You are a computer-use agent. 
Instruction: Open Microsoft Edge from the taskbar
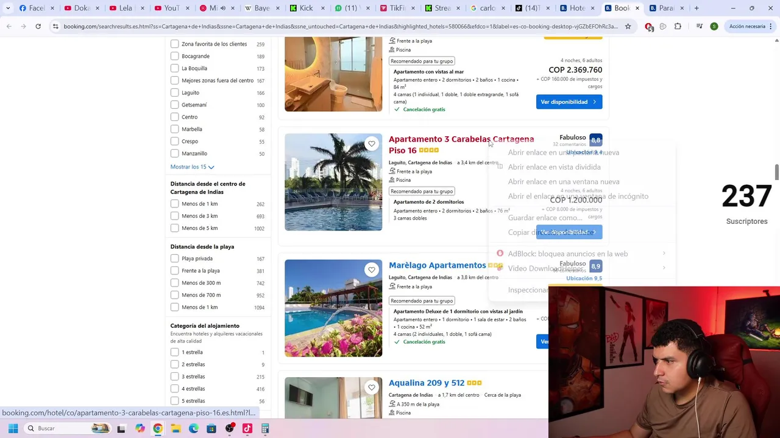pyautogui.click(x=194, y=428)
